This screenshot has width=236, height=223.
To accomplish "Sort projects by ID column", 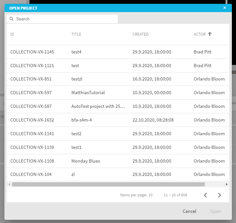I will click(x=12, y=34).
